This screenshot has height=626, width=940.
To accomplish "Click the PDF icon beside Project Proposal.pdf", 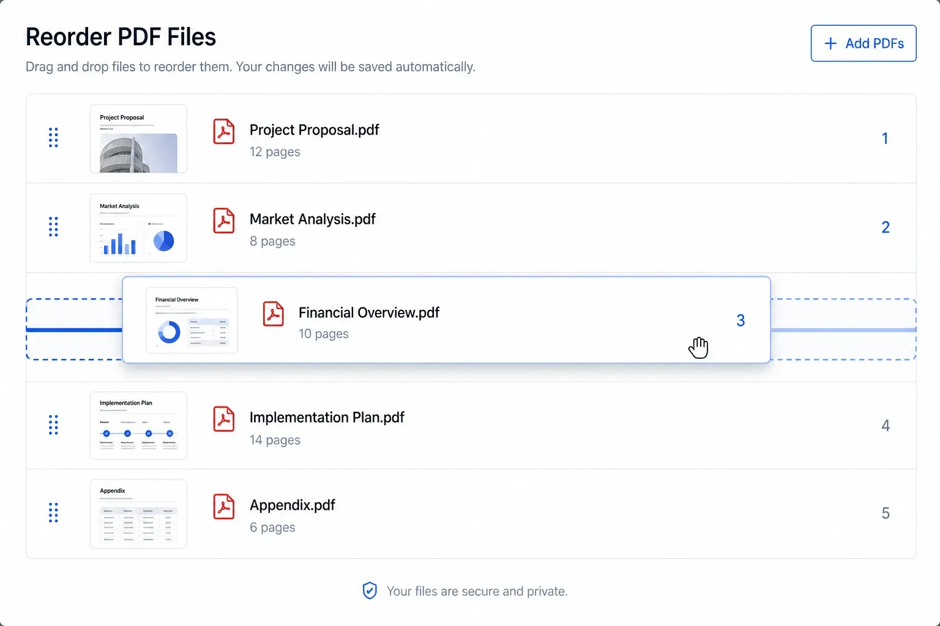I will pyautogui.click(x=224, y=131).
